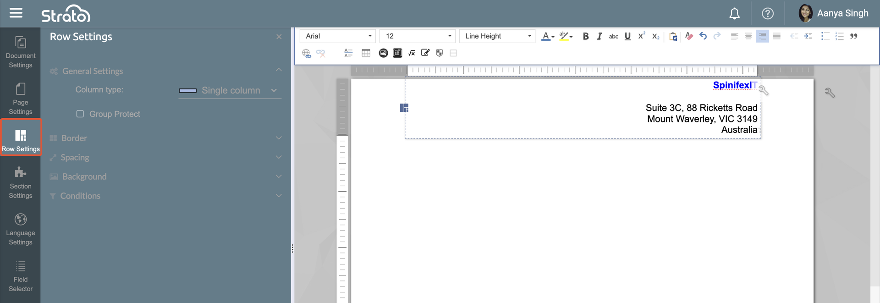The width and height of the screenshot is (880, 303).
Task: Open the Arial font family dropdown
Action: (x=338, y=36)
